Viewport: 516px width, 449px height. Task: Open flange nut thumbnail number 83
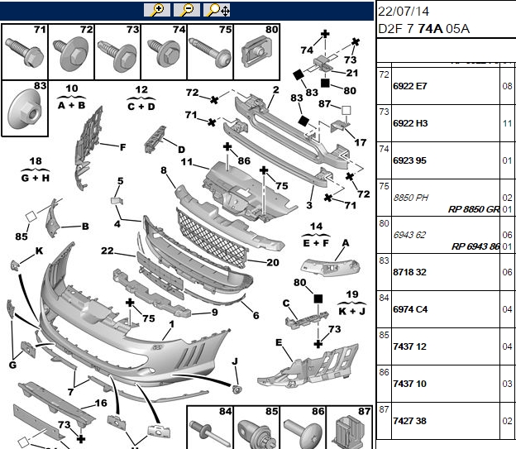[25, 108]
